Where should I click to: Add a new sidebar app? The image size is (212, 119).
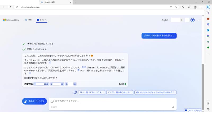click(x=208, y=54)
